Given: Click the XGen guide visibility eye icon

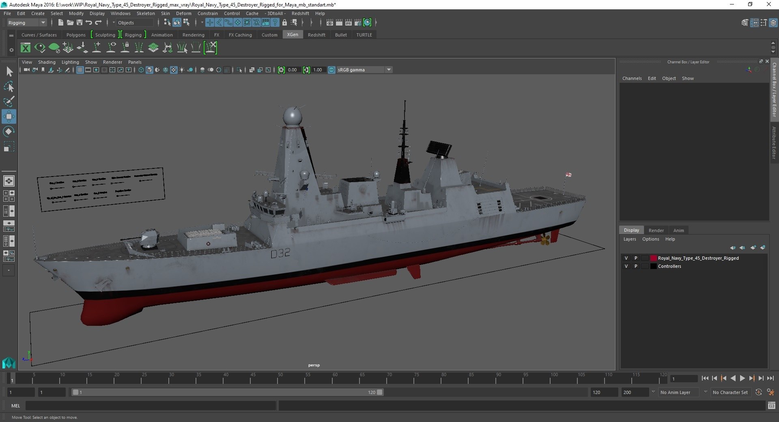Looking at the screenshot, I should (111, 48).
